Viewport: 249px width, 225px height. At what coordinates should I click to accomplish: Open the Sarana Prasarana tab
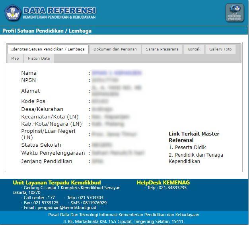(162, 49)
